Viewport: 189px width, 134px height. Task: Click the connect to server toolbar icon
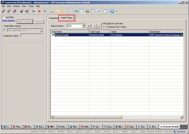coord(3,11)
